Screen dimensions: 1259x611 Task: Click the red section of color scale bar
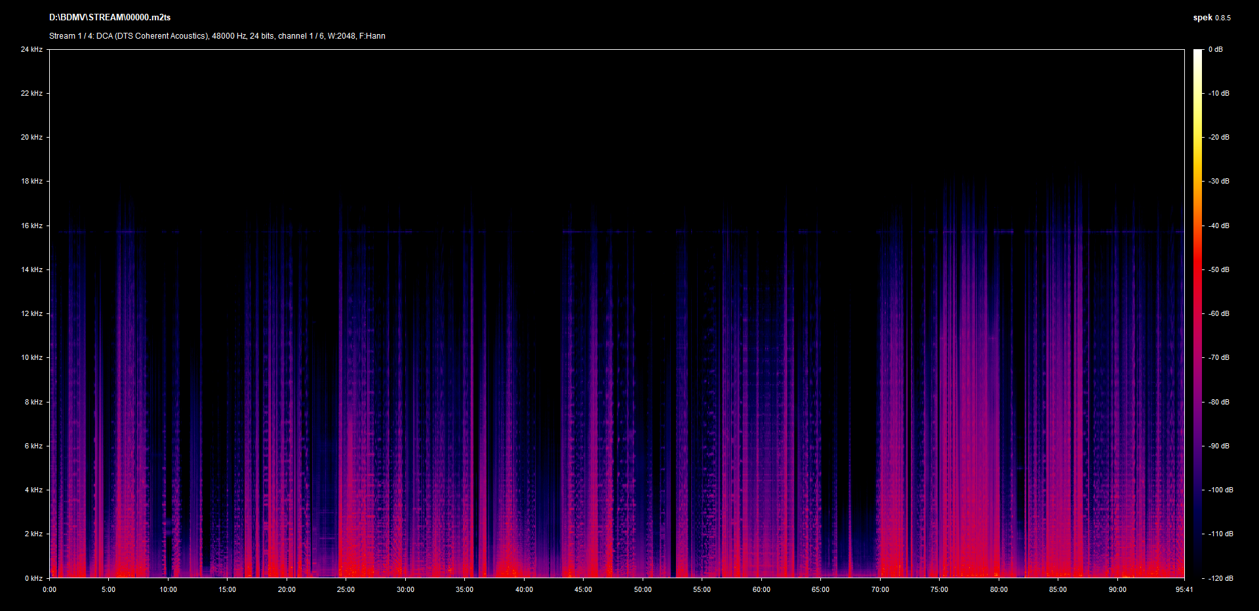(x=1197, y=275)
